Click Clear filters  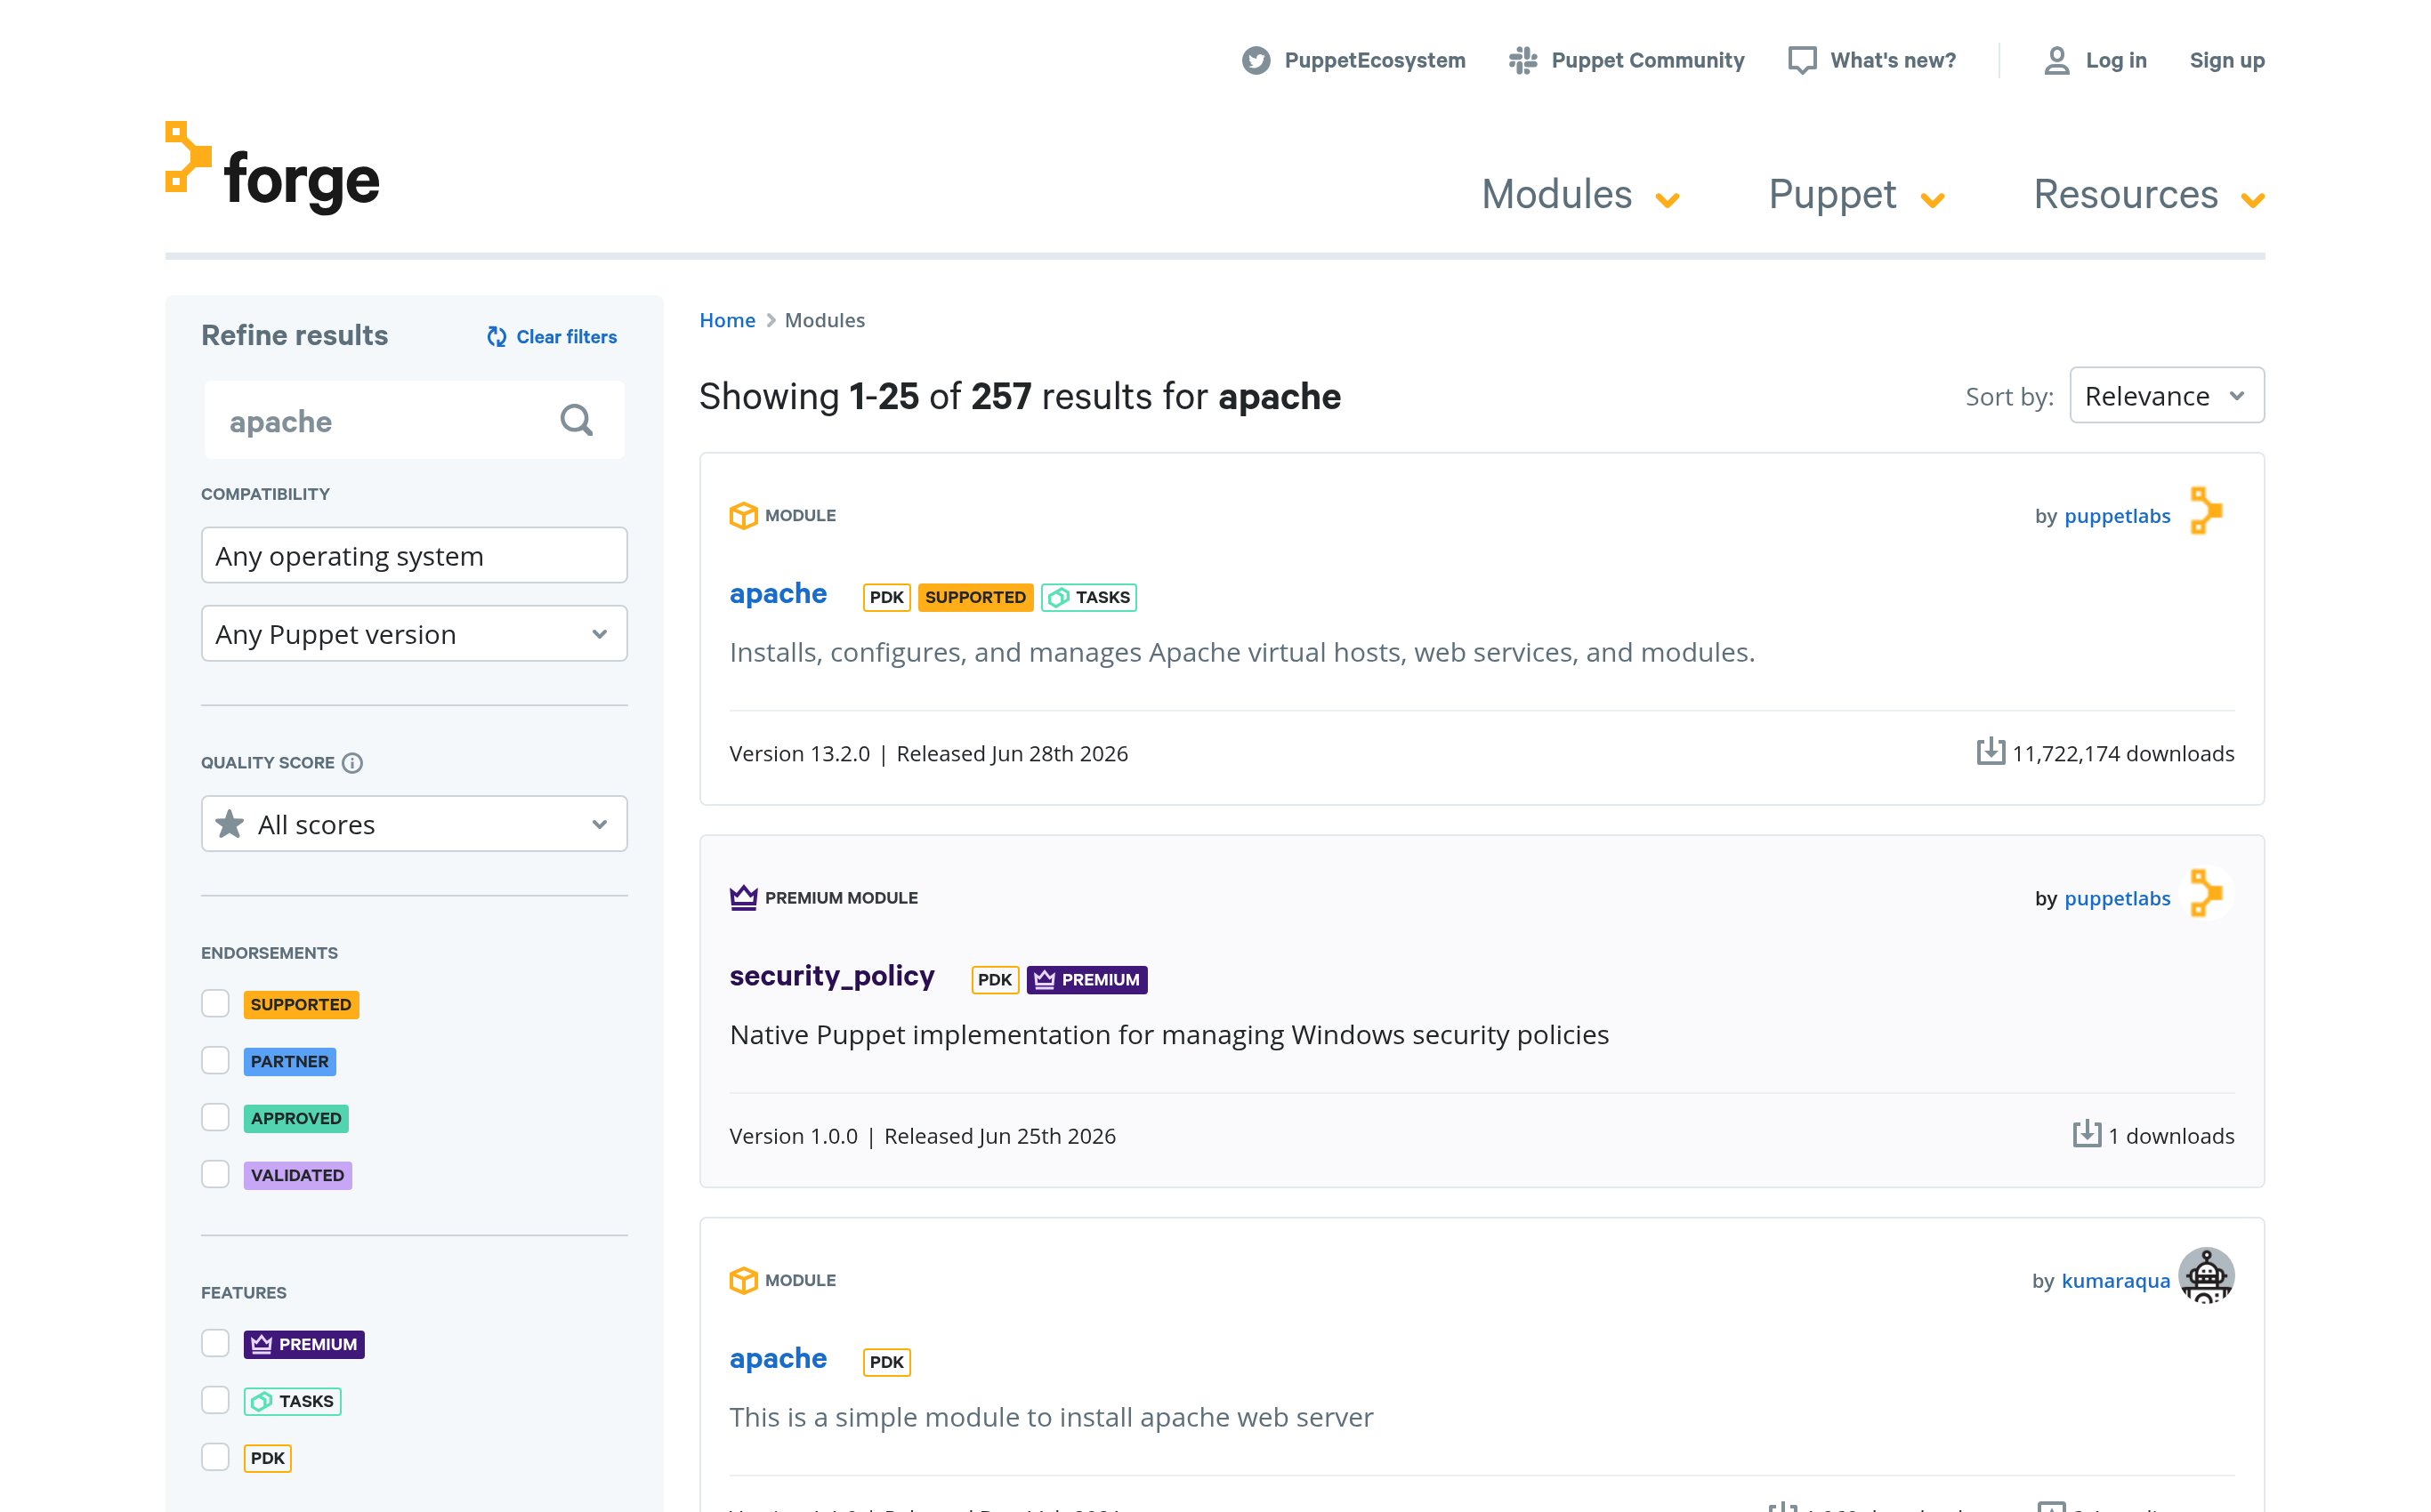pyautogui.click(x=566, y=337)
